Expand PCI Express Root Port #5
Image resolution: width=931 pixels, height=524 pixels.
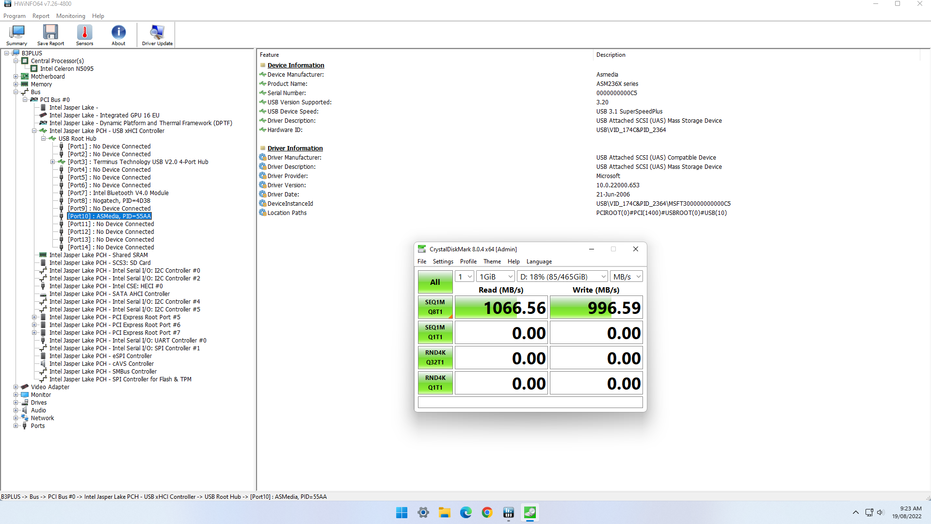[34, 317]
